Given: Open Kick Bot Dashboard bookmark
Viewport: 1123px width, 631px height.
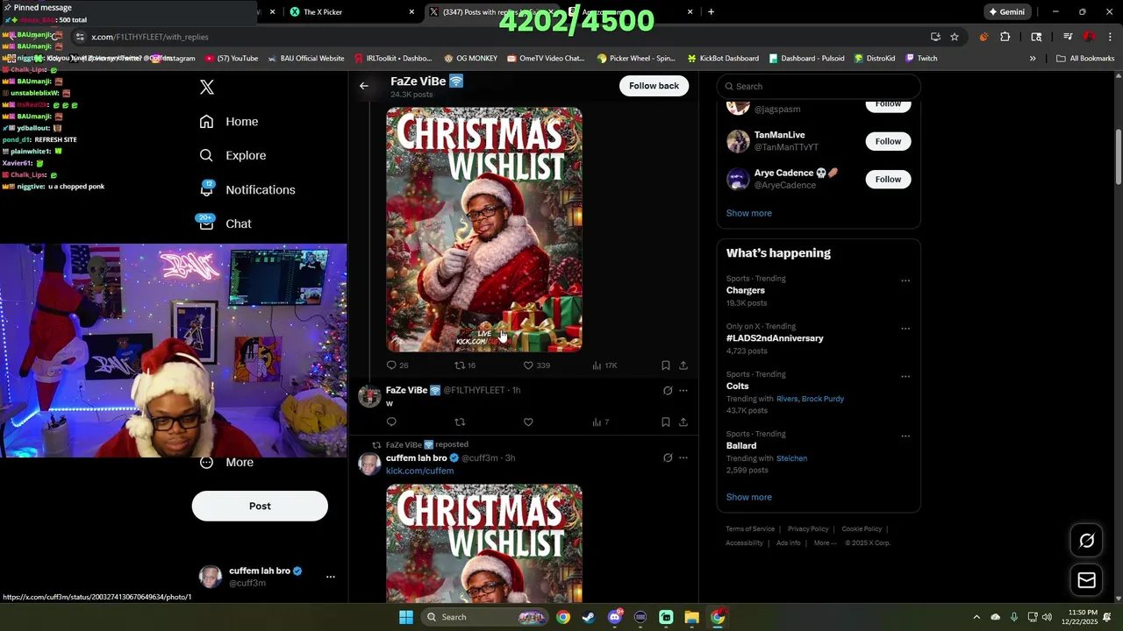Looking at the screenshot, I should coord(723,59).
